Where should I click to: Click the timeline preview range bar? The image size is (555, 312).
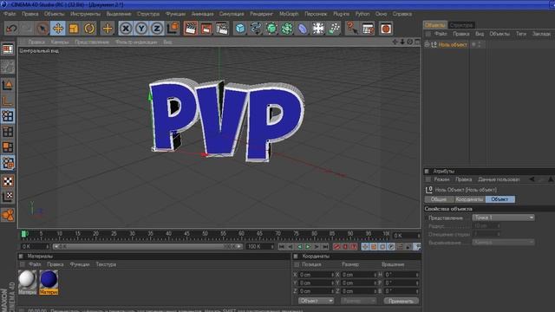click(x=147, y=246)
